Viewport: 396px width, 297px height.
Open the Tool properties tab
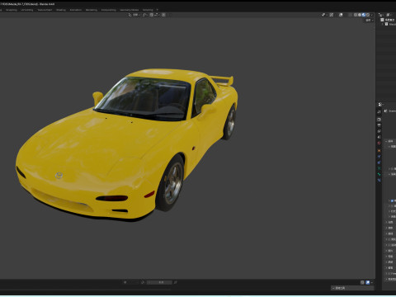pyautogui.click(x=379, y=112)
